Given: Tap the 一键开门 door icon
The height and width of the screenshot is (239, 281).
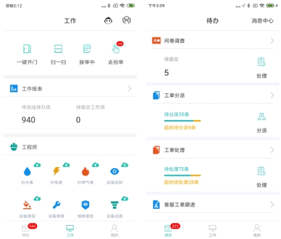Looking at the screenshot, I should (x=27, y=49).
